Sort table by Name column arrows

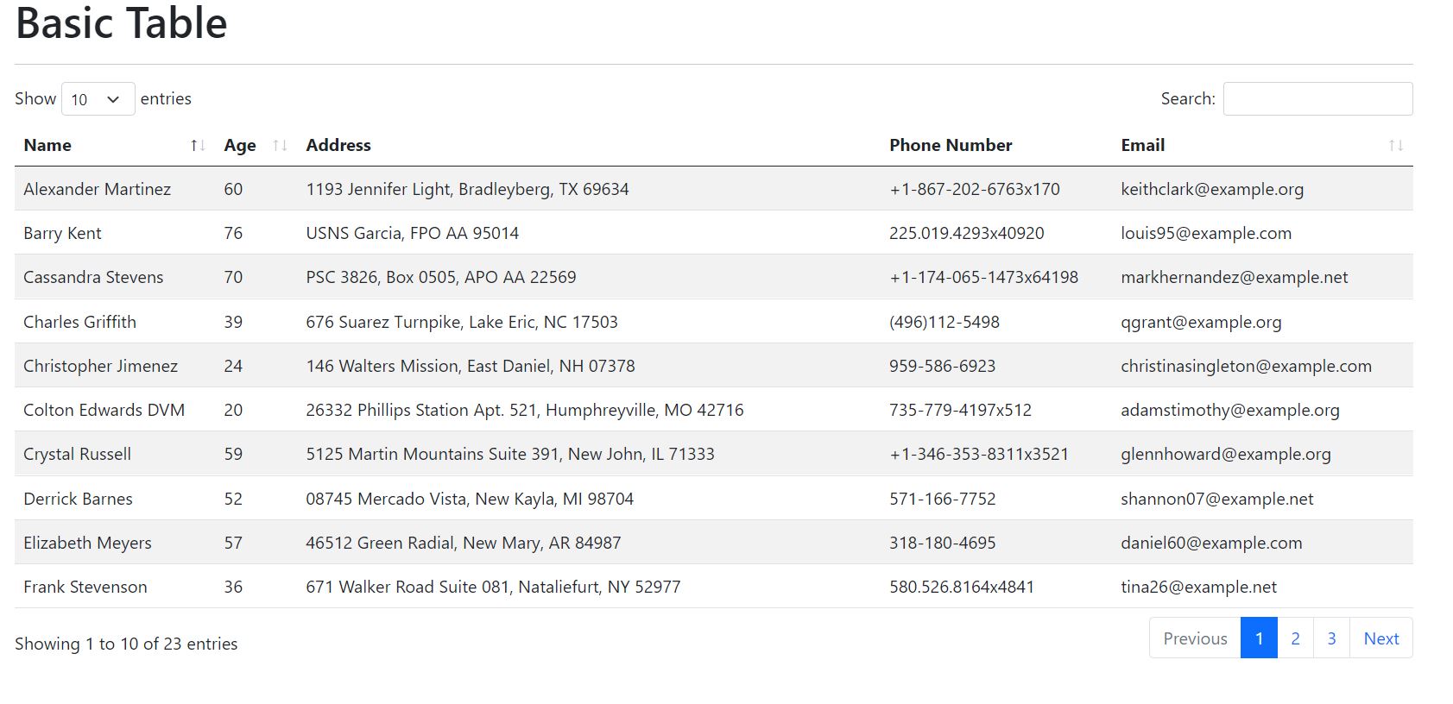click(x=198, y=146)
